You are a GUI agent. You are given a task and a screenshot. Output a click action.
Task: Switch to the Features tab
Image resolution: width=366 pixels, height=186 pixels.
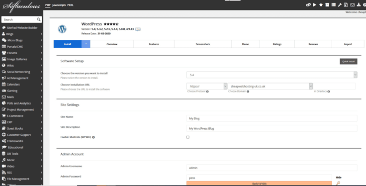[x=154, y=44]
